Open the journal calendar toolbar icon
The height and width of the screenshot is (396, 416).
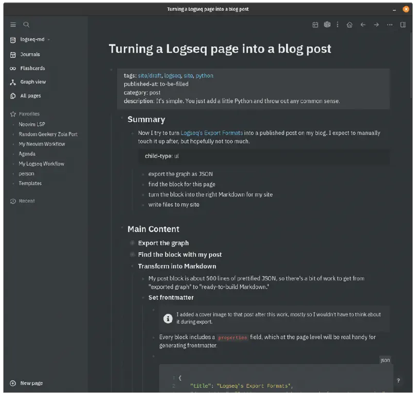pos(315,25)
